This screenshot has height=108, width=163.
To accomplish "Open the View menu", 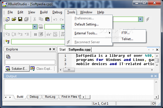I will [31, 12].
